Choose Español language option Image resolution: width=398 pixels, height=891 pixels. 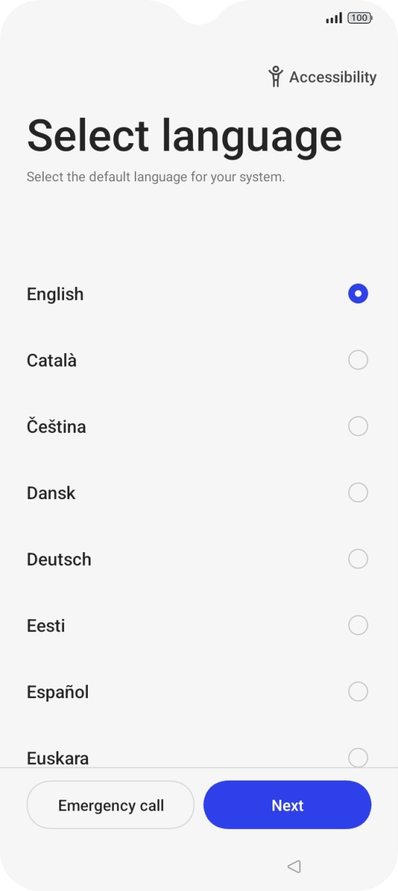click(x=358, y=691)
